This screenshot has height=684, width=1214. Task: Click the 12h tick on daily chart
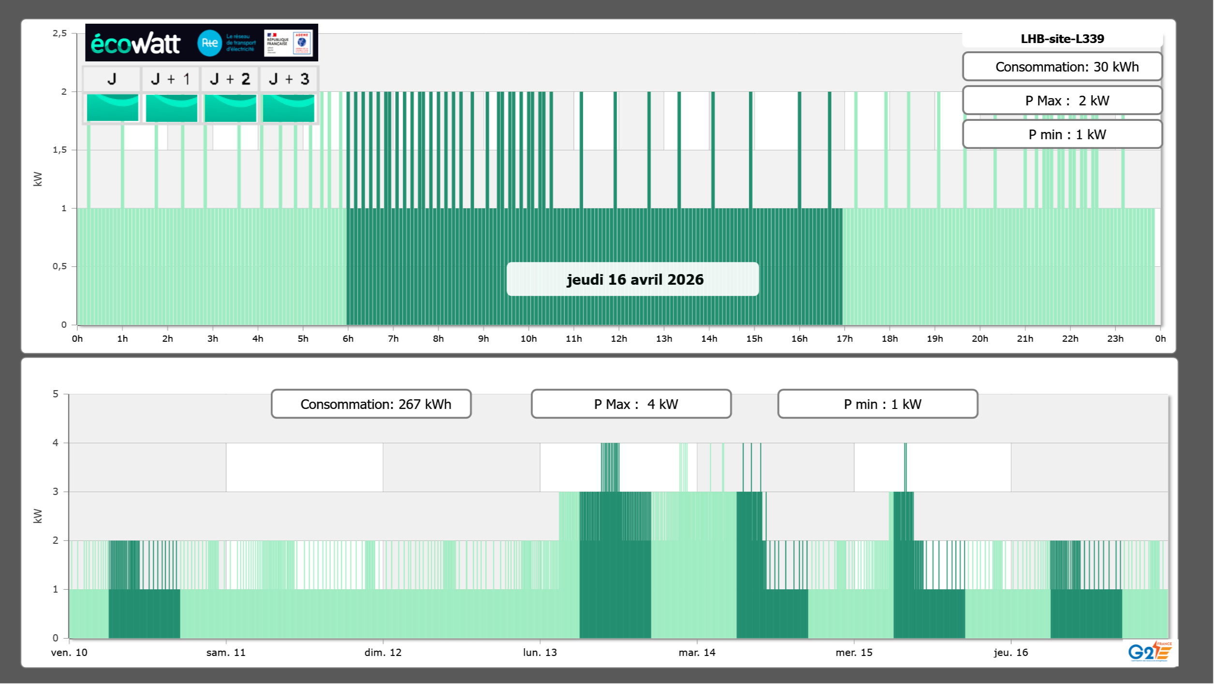(x=619, y=339)
